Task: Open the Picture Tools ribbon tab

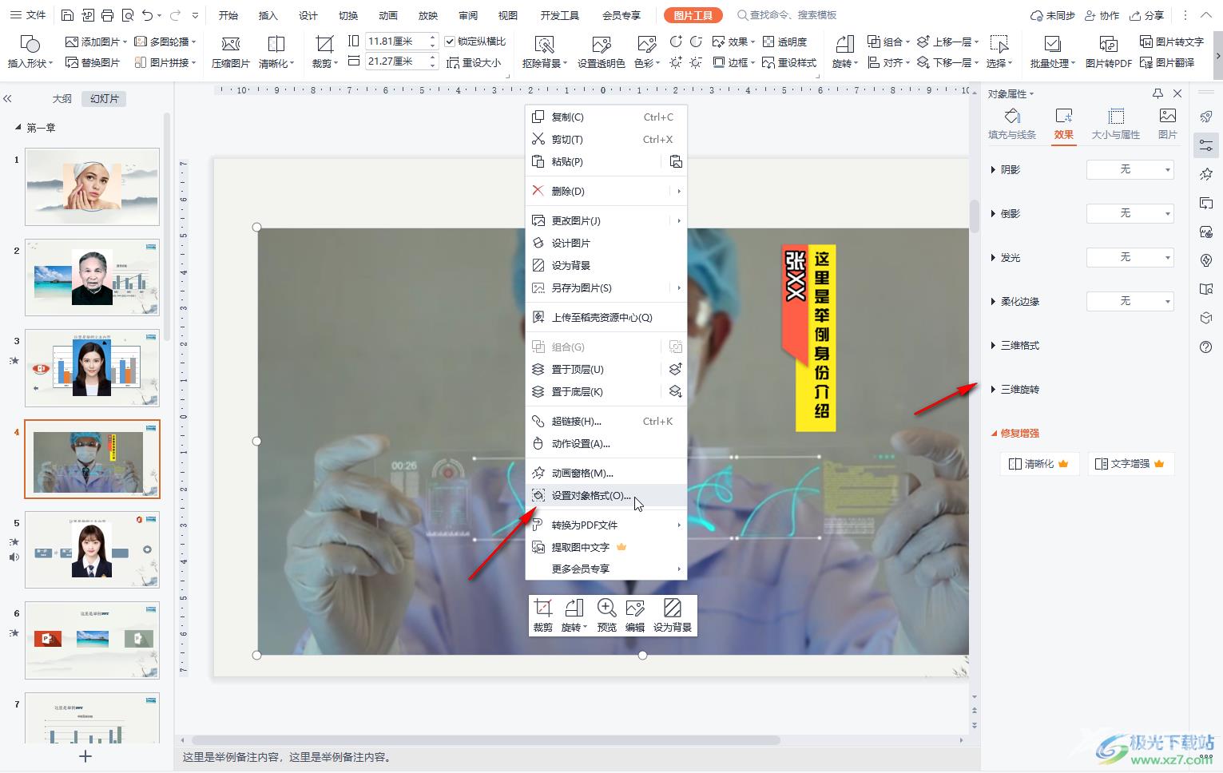Action: pos(693,15)
